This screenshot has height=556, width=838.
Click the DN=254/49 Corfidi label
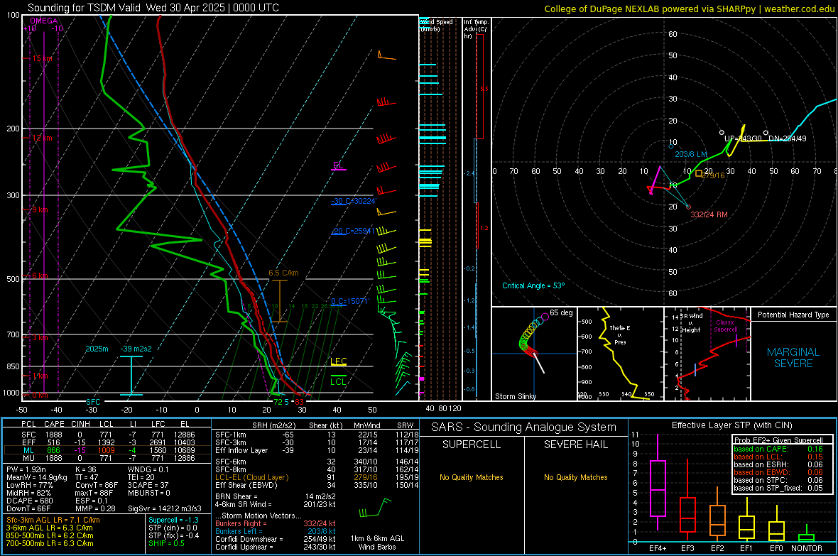(x=788, y=138)
